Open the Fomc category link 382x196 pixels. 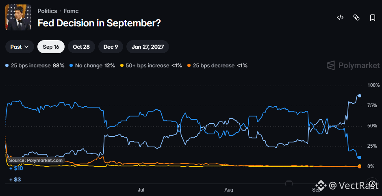point(71,11)
